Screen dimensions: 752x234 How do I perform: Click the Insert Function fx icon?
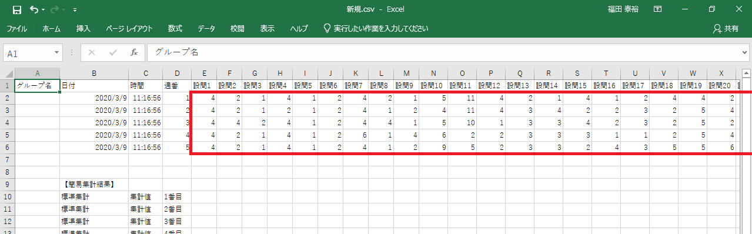click(134, 52)
